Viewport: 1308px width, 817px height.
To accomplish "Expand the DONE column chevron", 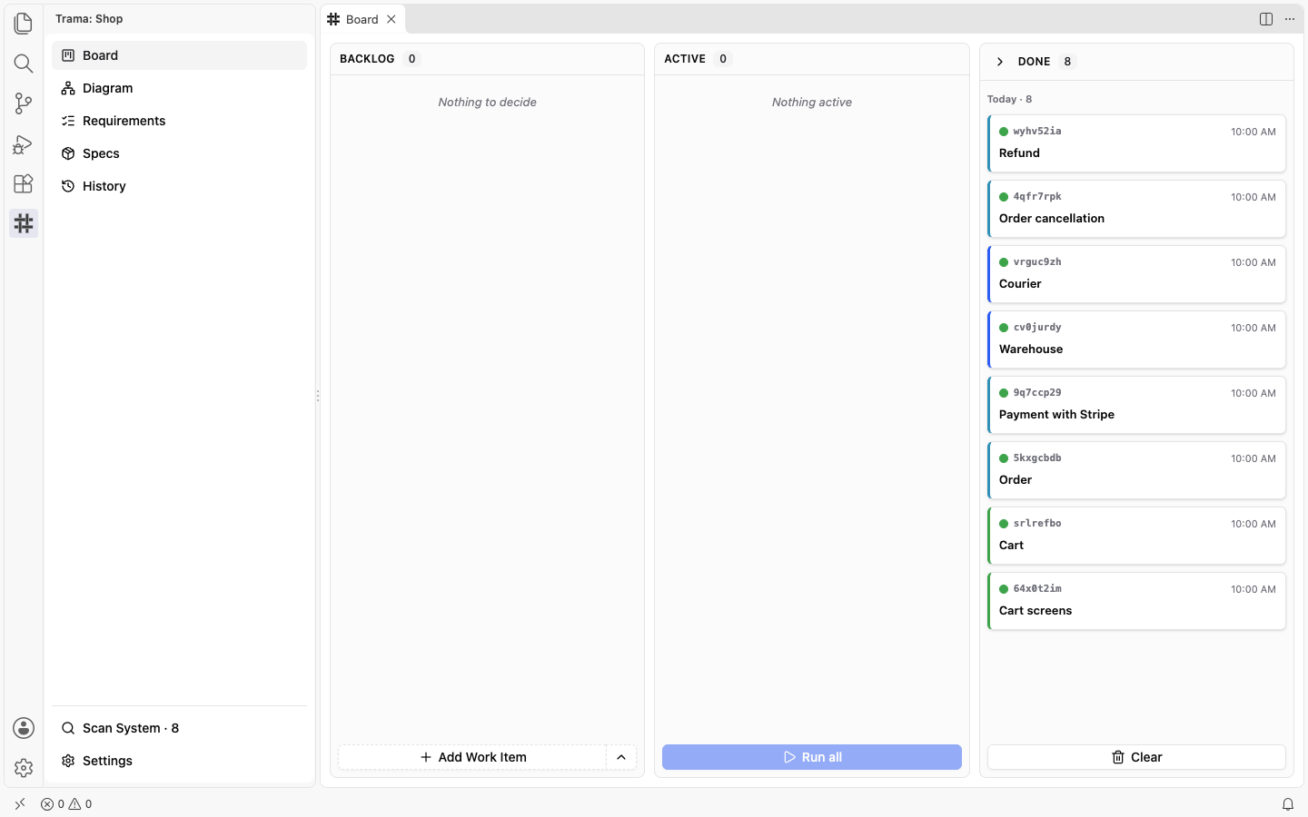I will [1000, 62].
